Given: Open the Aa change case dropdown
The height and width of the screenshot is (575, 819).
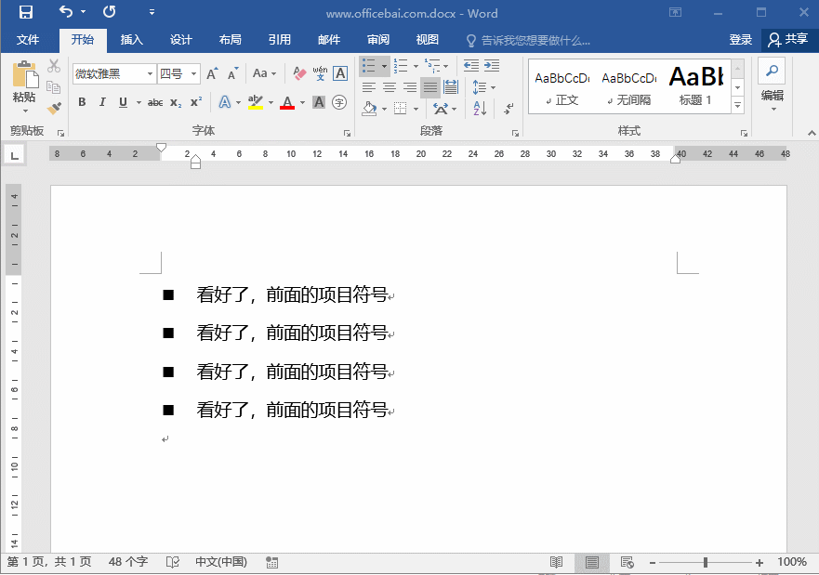Looking at the screenshot, I should pyautogui.click(x=264, y=73).
